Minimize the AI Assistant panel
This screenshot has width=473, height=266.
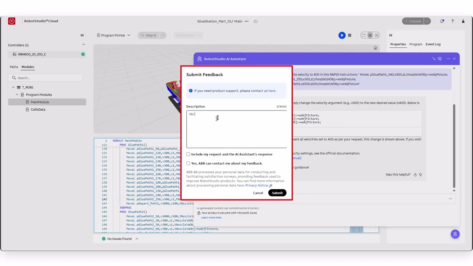click(448, 59)
